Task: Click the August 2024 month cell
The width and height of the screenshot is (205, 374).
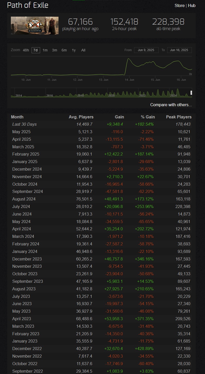Action: tap(24, 199)
